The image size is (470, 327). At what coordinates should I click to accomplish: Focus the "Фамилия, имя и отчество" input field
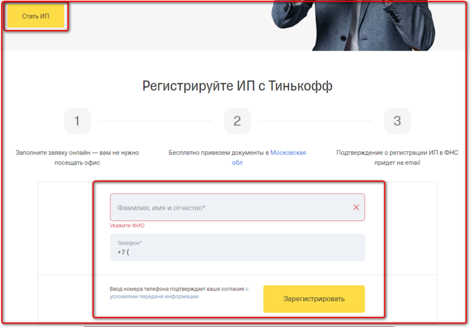click(237, 207)
